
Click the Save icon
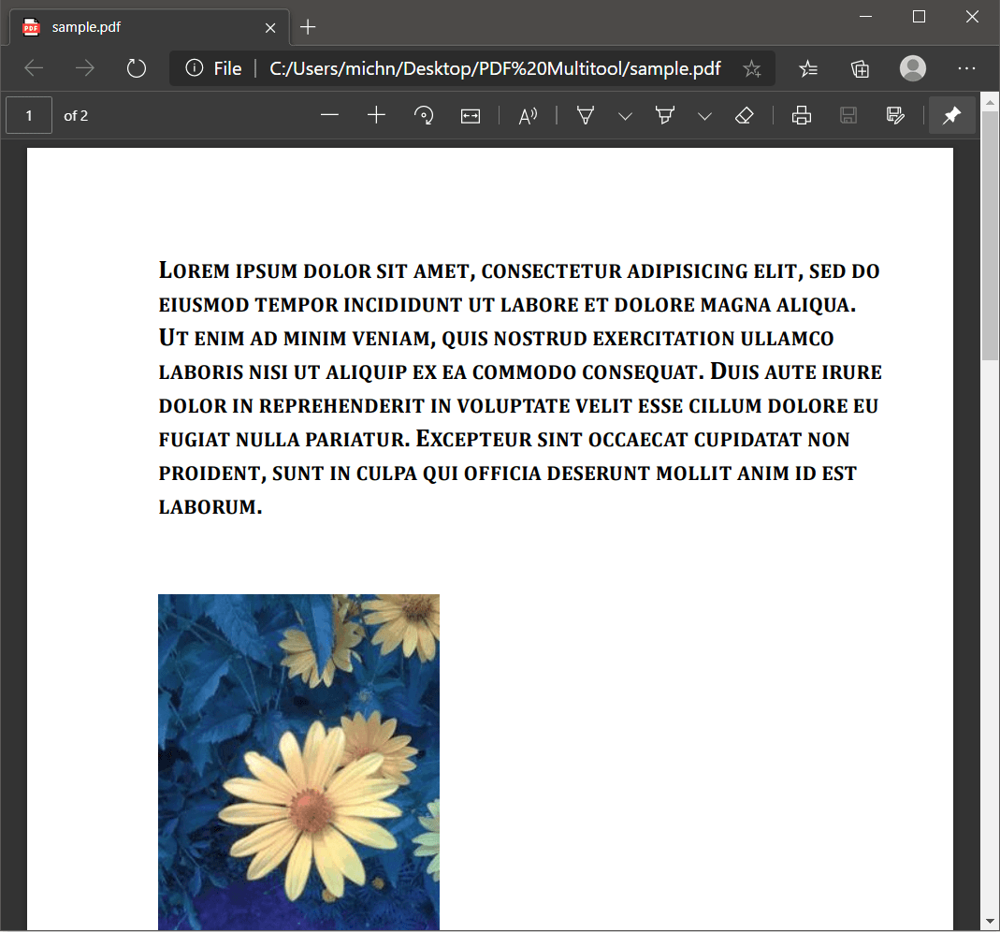[848, 115]
